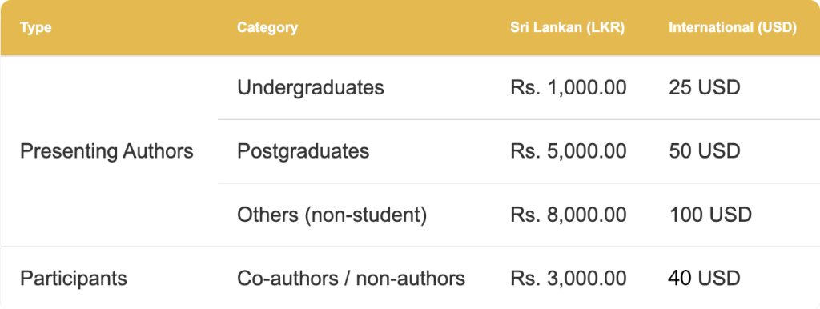
Task: Click the Others (non-student) category cell
Action: point(332,215)
